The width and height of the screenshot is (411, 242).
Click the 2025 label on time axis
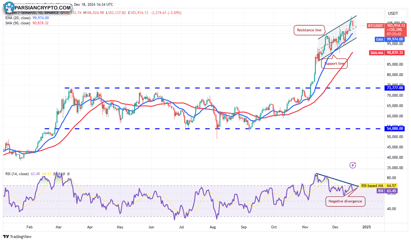(x=367, y=227)
